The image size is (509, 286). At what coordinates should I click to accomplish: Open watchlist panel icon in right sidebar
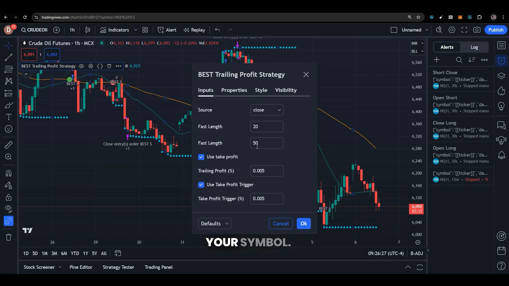[x=501, y=46]
